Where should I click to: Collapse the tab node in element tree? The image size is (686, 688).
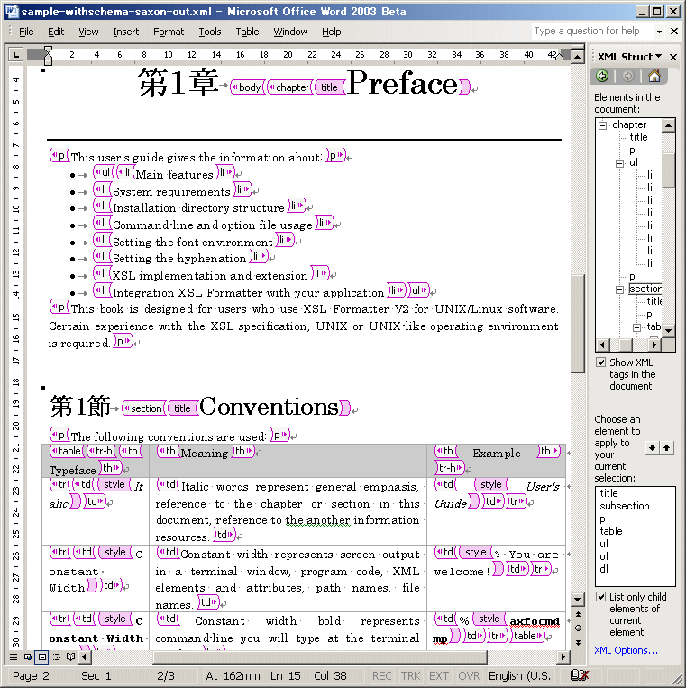coord(636,327)
